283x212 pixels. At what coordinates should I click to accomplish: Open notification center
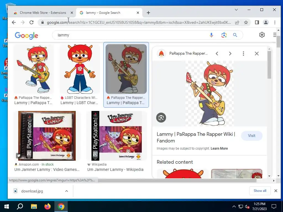click(274, 206)
